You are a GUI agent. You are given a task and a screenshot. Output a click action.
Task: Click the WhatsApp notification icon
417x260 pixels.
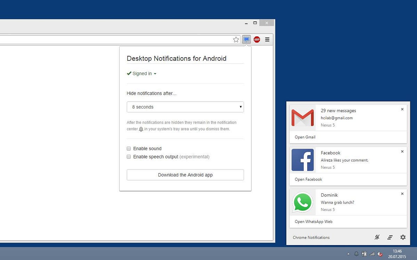[x=302, y=202]
